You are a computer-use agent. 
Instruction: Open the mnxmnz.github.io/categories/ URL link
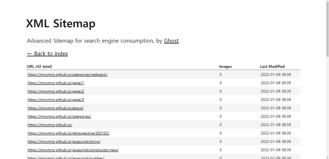pos(60,116)
